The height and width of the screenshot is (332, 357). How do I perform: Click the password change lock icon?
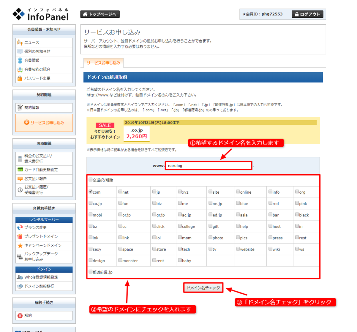(20, 78)
